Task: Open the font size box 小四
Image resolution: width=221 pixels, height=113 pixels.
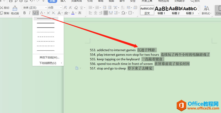Action: (x=54, y=8)
